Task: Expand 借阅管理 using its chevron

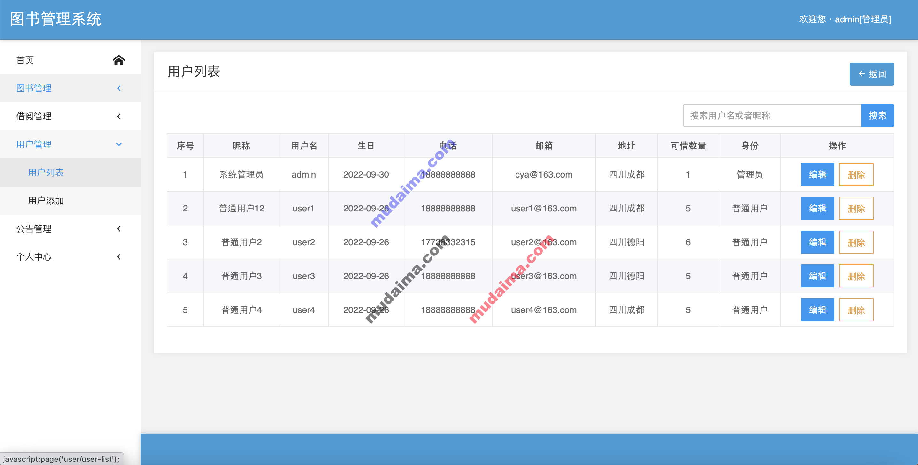Action: pos(119,116)
